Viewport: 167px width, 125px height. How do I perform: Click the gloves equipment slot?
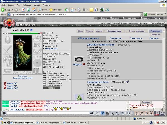pyautogui.click(x=37, y=51)
